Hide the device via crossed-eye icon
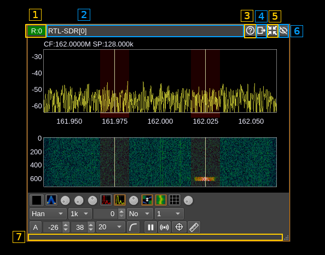325x255 pixels. (x=283, y=31)
